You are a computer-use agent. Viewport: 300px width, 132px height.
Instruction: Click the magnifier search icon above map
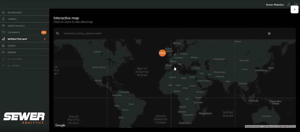click(x=57, y=33)
